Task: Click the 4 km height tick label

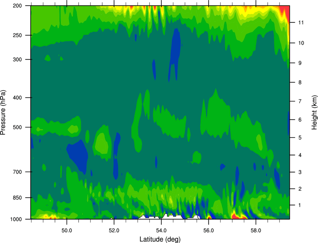Action: click(300, 155)
